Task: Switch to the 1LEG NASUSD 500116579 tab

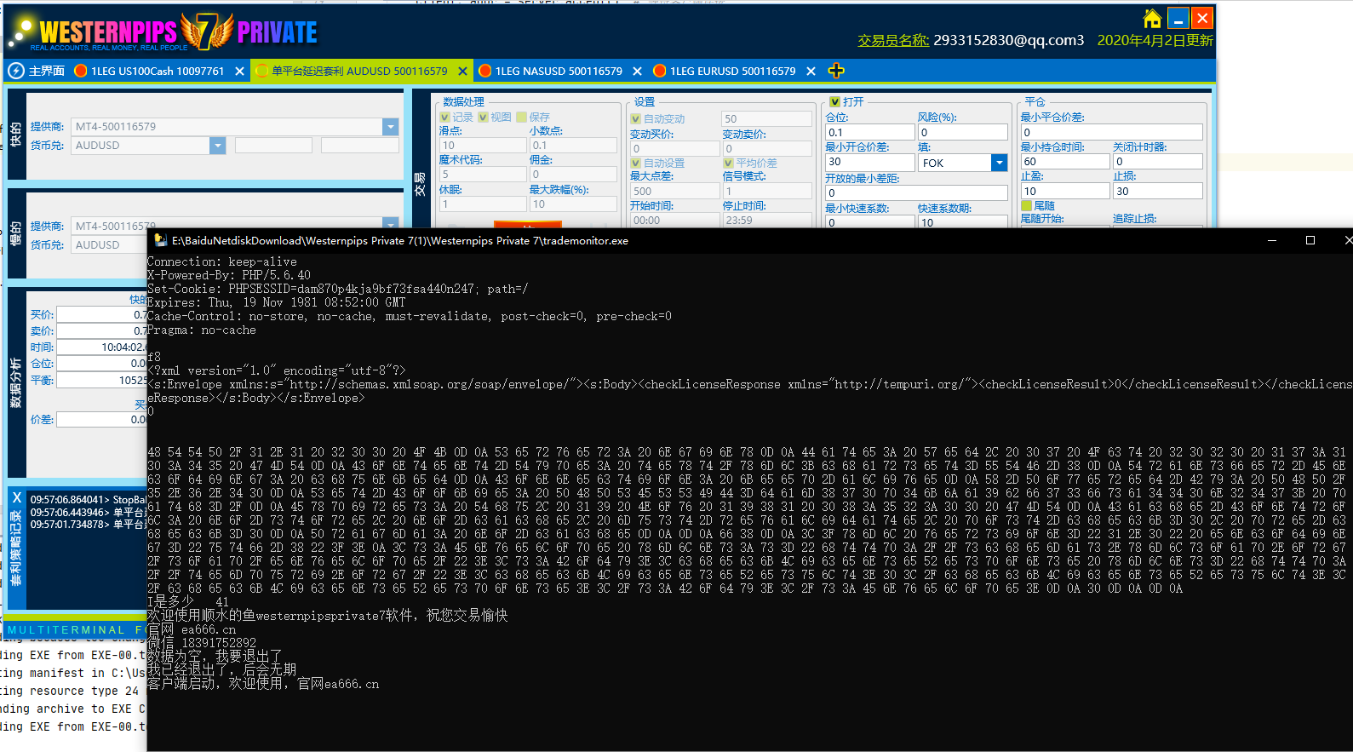Action: pos(558,72)
